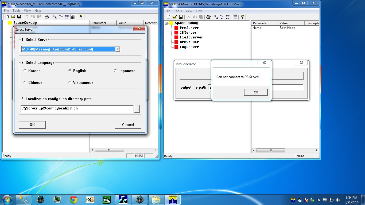365x205 pixels.
Task: Open Google Chrome from the taskbar
Action: point(73,200)
